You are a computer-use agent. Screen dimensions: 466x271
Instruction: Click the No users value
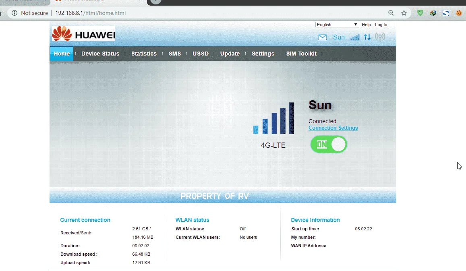tap(248, 238)
